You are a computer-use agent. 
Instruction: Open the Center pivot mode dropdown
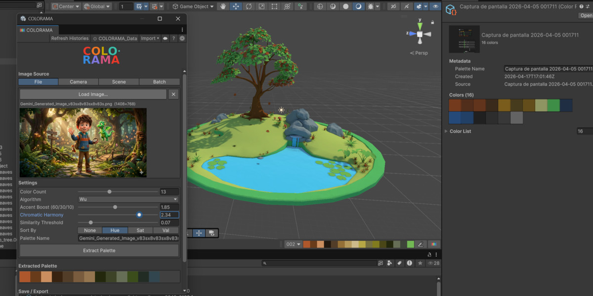pyautogui.click(x=67, y=6)
